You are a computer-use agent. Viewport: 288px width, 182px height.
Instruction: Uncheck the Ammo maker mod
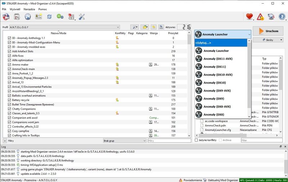click(x=9, y=65)
